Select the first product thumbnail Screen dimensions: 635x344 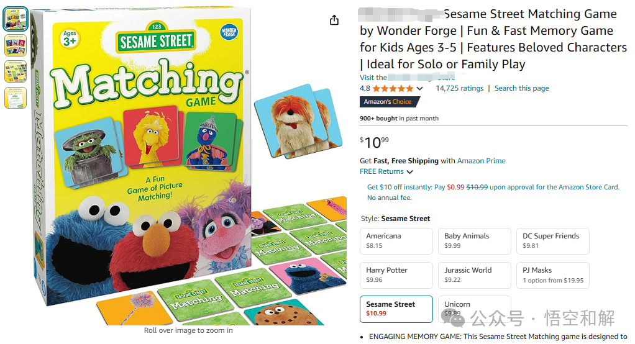(x=16, y=19)
